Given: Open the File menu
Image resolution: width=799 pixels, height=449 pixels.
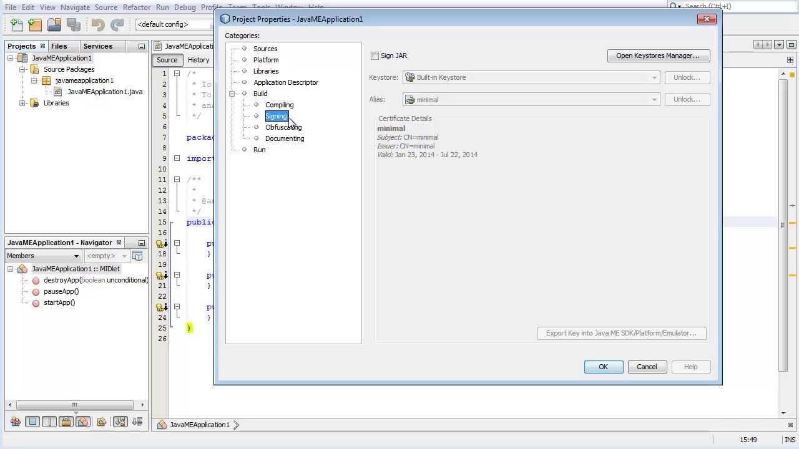Looking at the screenshot, I should (x=11, y=7).
